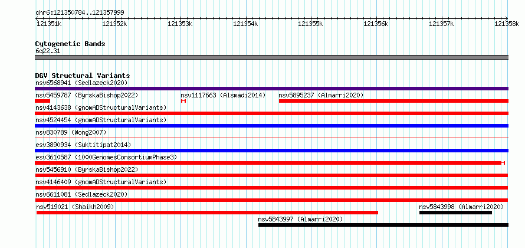Screen dimensions: 525x248
Task: Open nsv5843998 (Almarri2020) label
Action: [461, 207]
